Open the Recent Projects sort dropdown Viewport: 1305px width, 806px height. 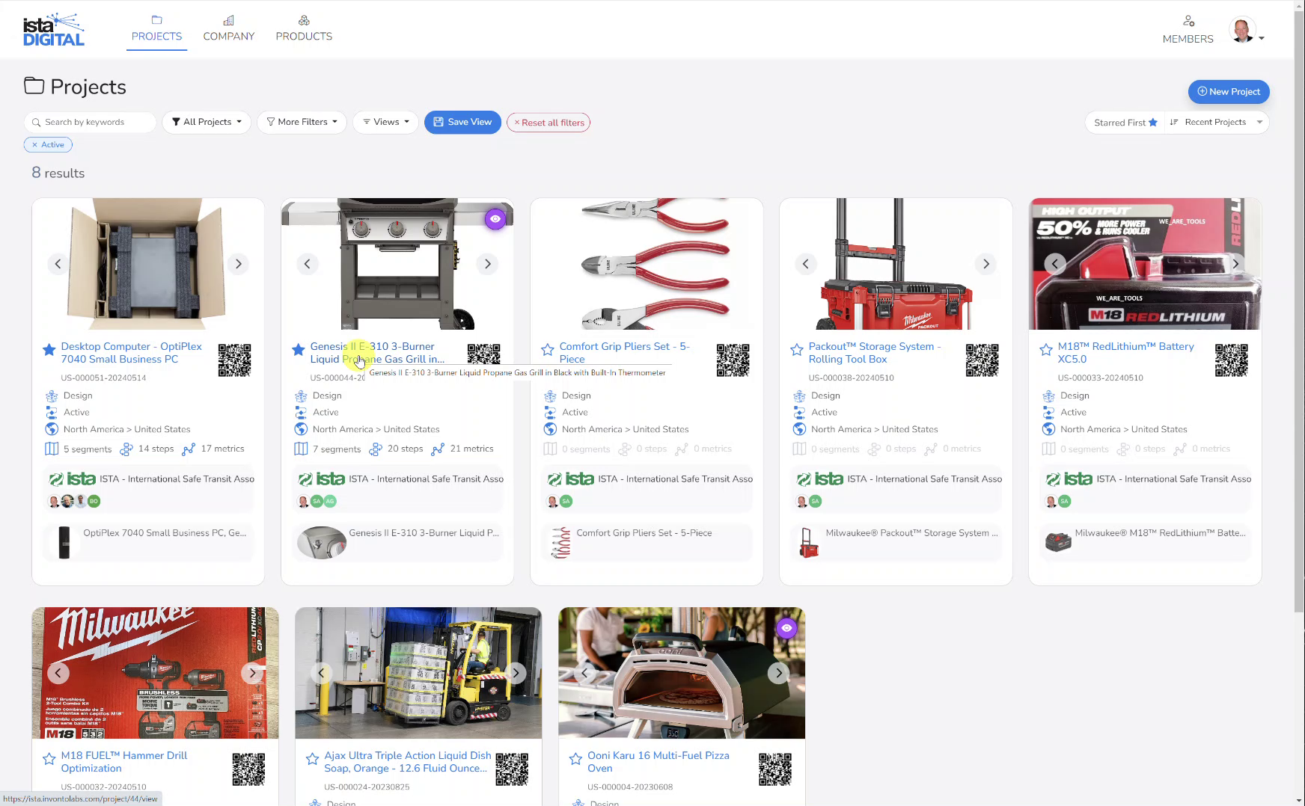(1216, 123)
